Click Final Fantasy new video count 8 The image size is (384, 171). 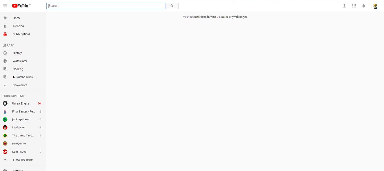tap(40, 112)
